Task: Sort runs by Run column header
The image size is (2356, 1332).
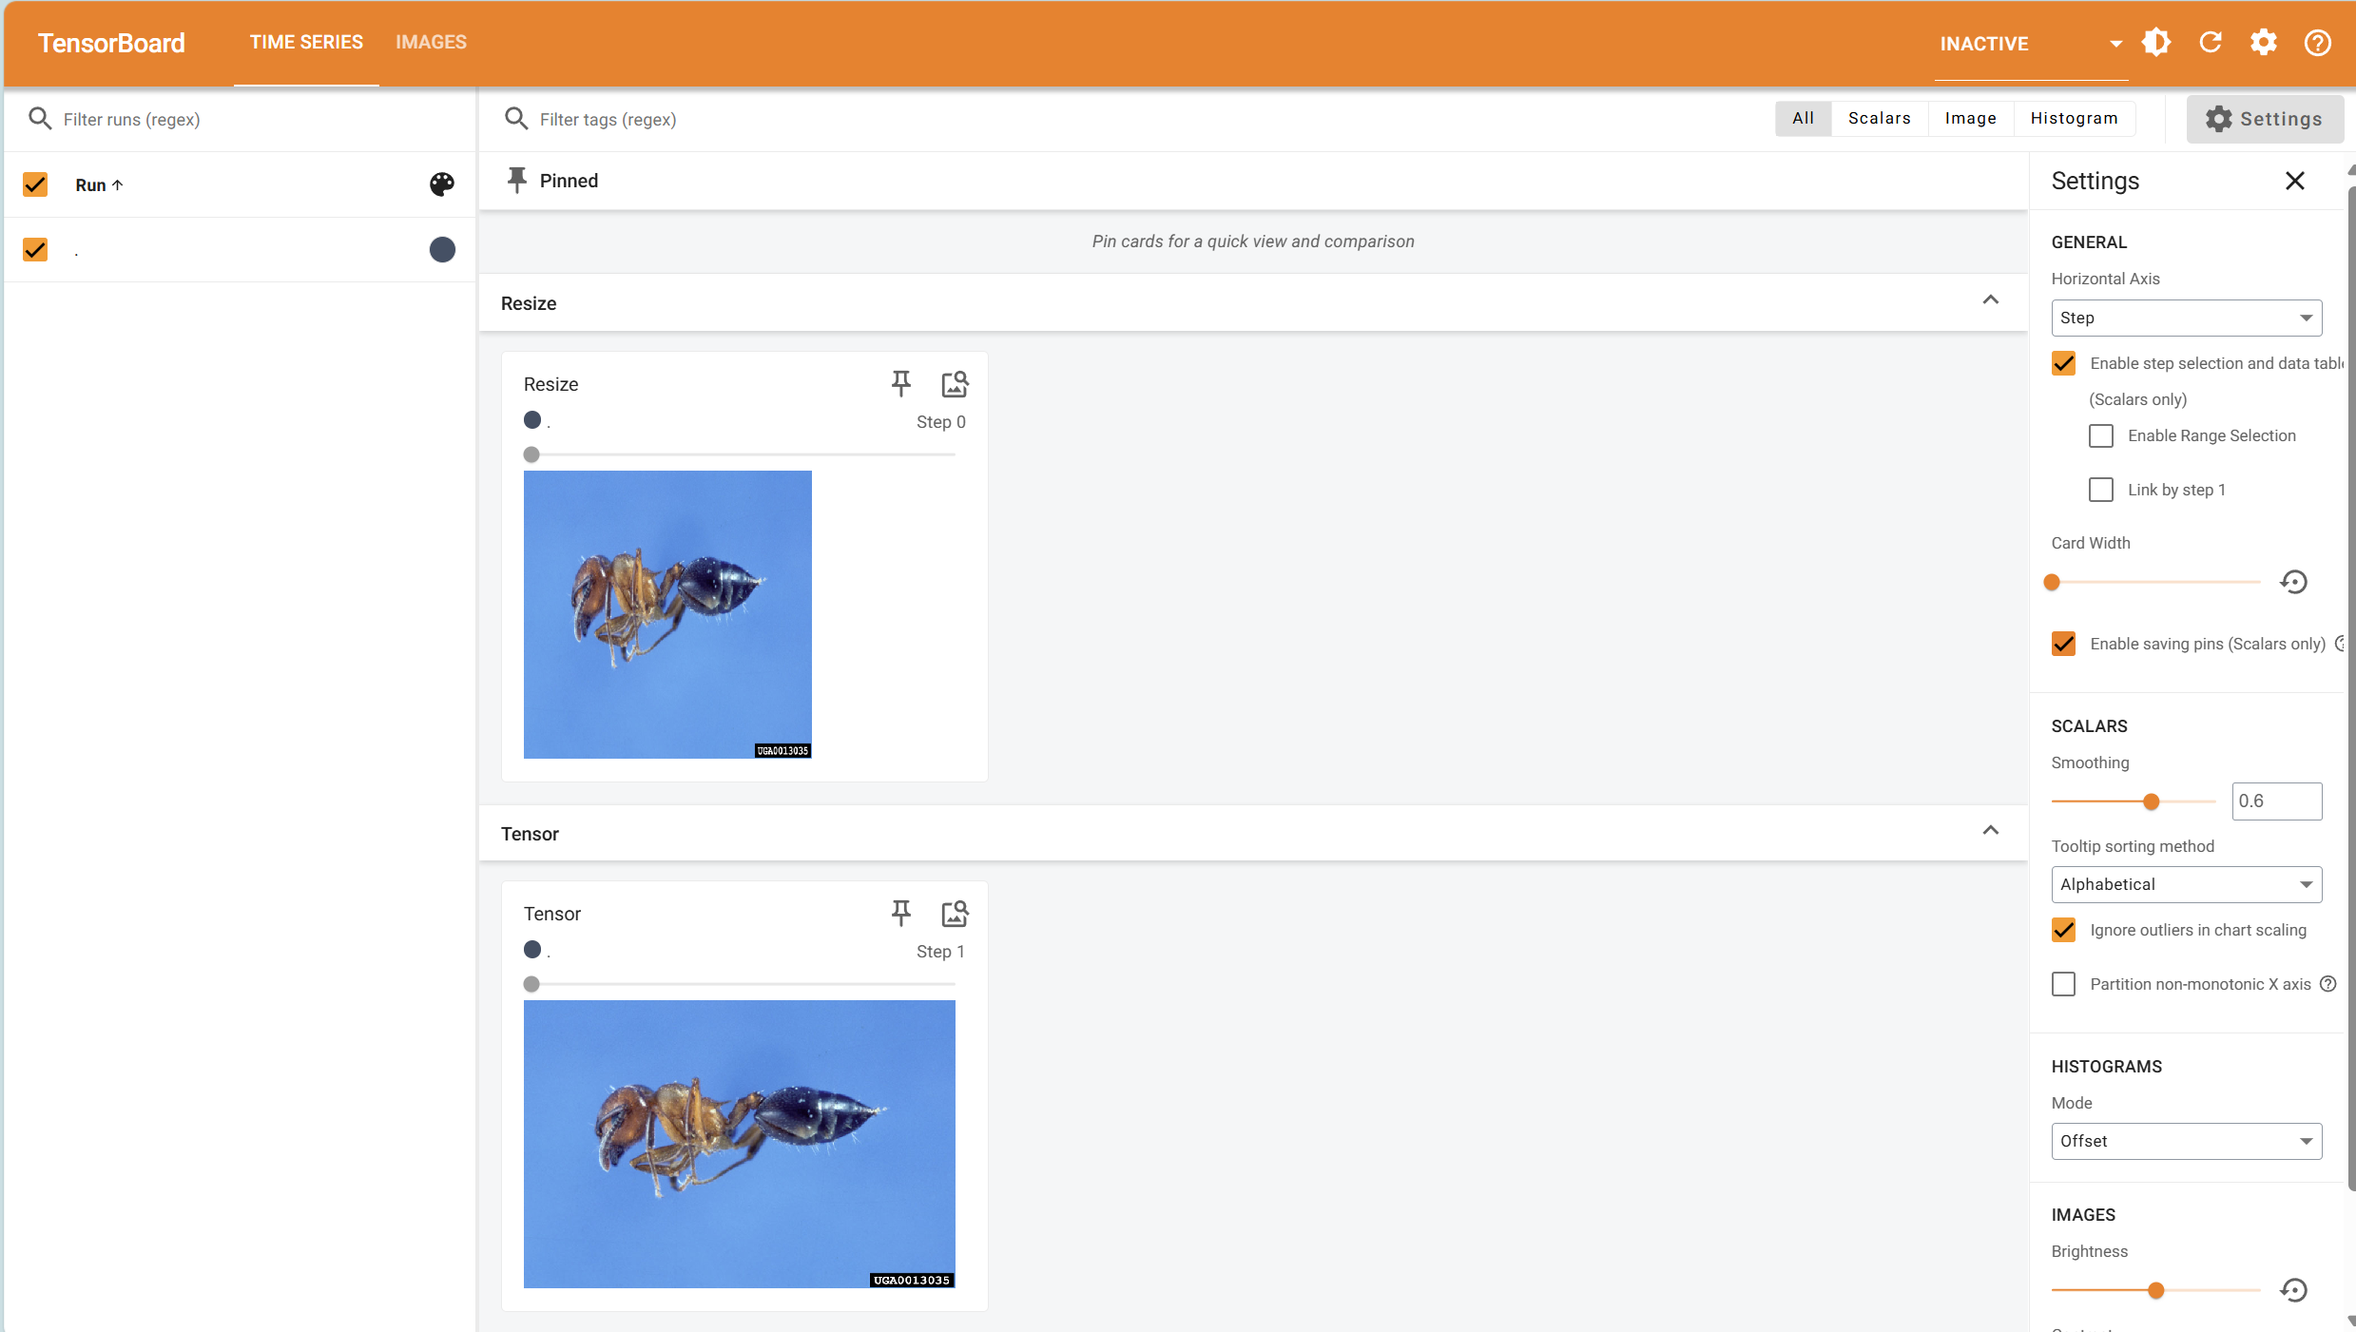Action: (99, 185)
